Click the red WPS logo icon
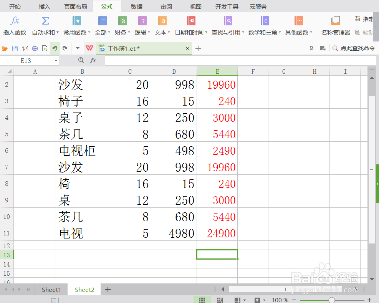This screenshot has width=379, height=303. pyautogui.click(x=89, y=48)
